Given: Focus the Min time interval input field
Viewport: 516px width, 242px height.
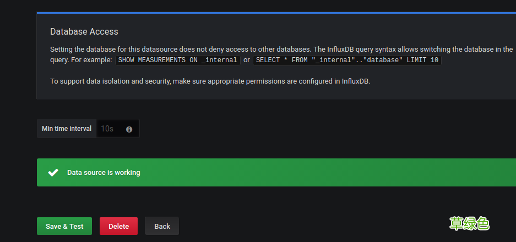Looking at the screenshot, I should click(x=110, y=129).
